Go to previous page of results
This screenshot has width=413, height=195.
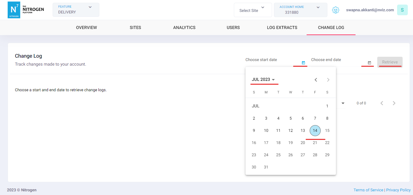pyautogui.click(x=382, y=103)
